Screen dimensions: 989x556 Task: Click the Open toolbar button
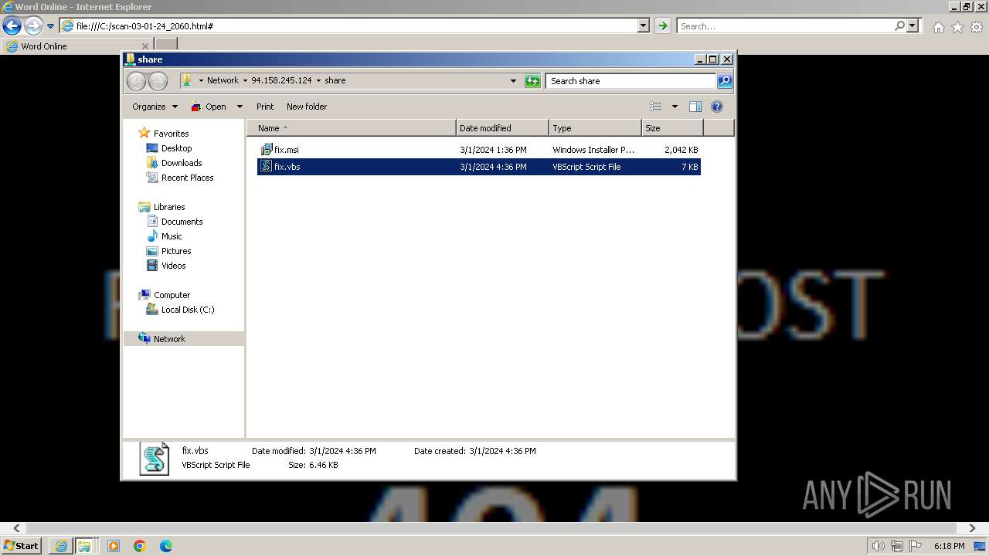tap(209, 107)
